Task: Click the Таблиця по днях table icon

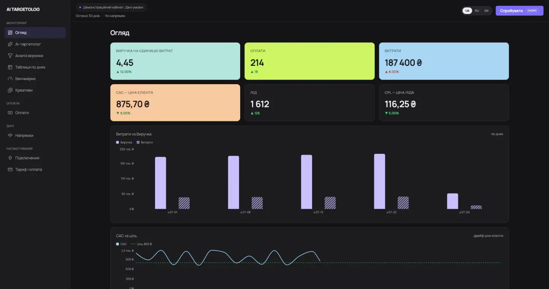Action: coord(10,67)
